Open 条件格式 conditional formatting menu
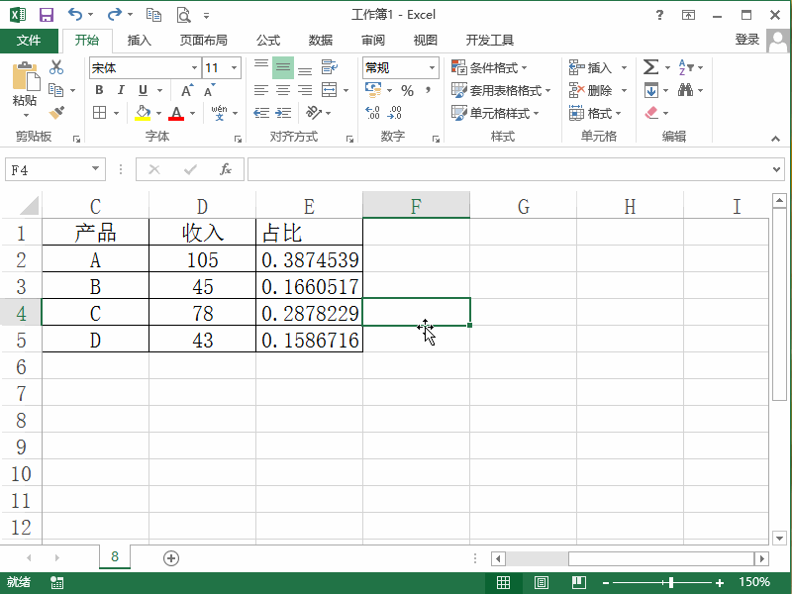The width and height of the screenshot is (792, 594). click(x=489, y=67)
